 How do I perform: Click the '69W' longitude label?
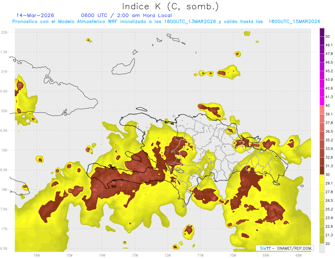(266, 255)
